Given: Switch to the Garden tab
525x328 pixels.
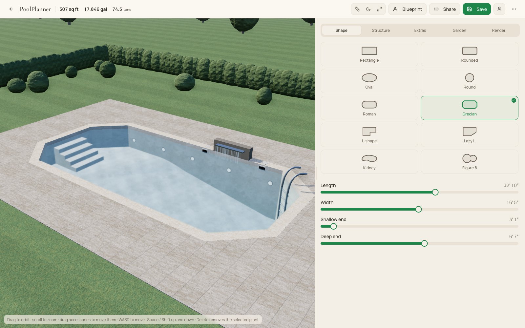Looking at the screenshot, I should [x=459, y=30].
